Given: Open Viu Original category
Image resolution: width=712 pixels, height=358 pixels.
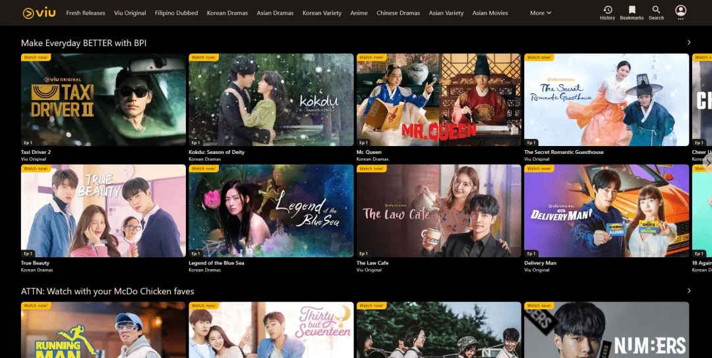Looking at the screenshot, I should point(130,13).
